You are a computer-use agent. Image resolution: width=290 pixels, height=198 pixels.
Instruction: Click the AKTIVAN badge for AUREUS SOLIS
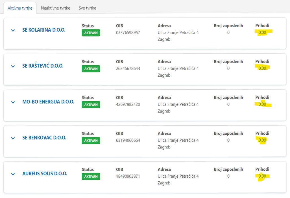click(x=91, y=177)
